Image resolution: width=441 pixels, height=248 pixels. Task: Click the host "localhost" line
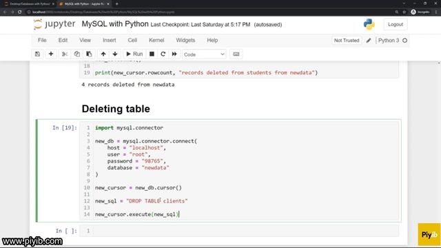[136, 148]
